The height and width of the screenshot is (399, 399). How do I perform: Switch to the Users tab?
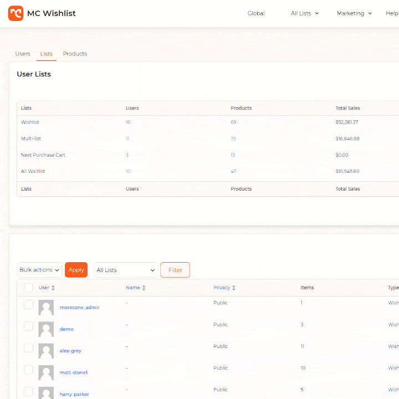coord(23,54)
